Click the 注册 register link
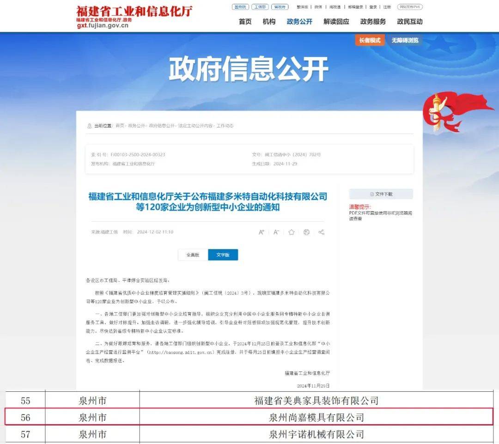The image size is (499, 444). tap(387, 7)
